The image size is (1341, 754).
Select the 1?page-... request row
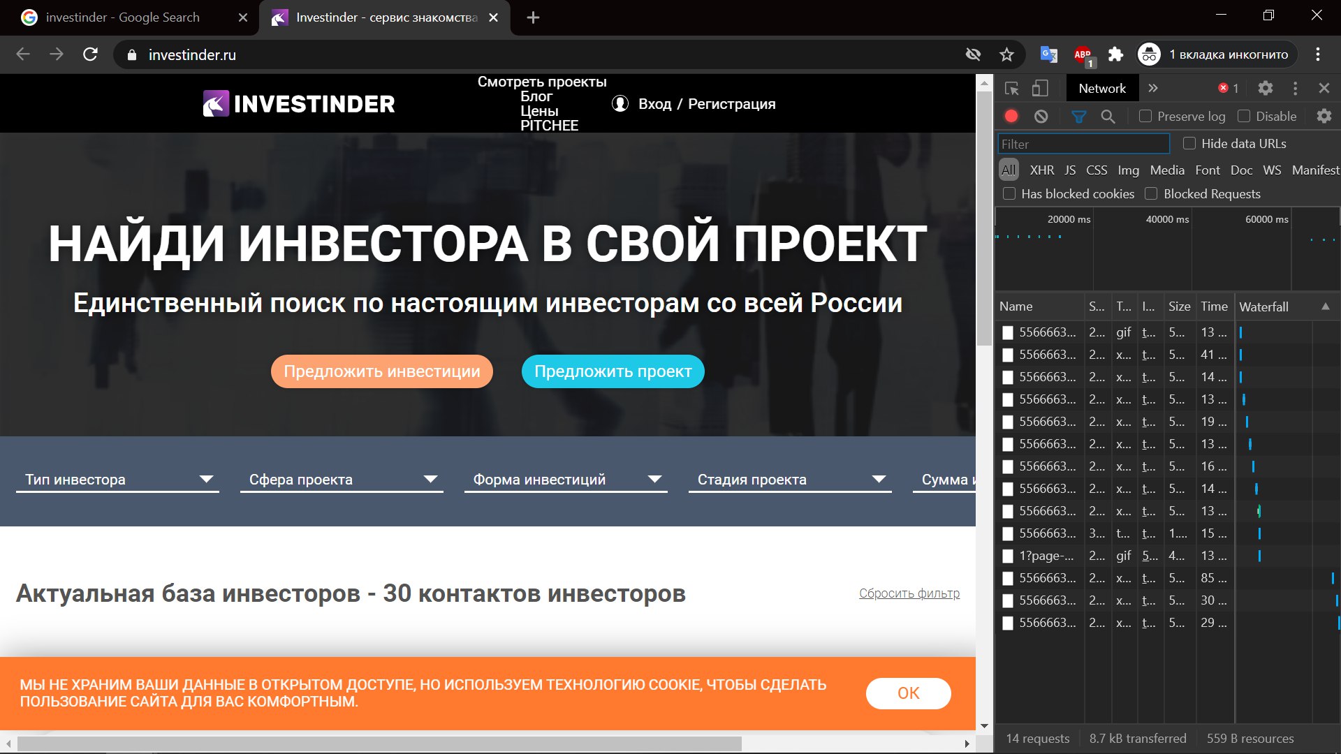tap(1115, 556)
